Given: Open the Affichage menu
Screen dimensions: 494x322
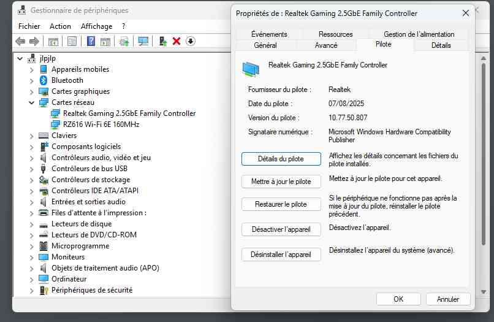Looking at the screenshot, I should (96, 26).
